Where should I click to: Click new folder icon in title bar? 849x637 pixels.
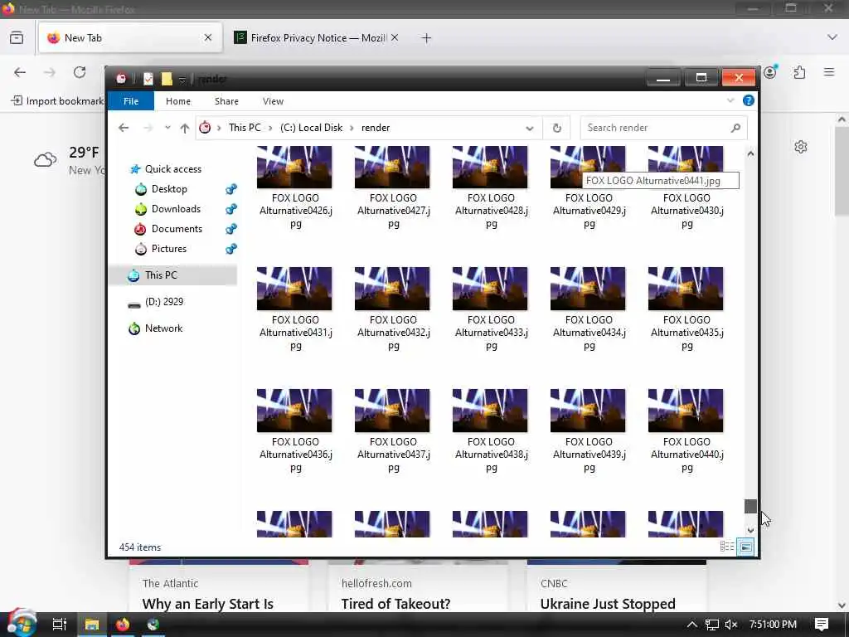click(x=167, y=79)
